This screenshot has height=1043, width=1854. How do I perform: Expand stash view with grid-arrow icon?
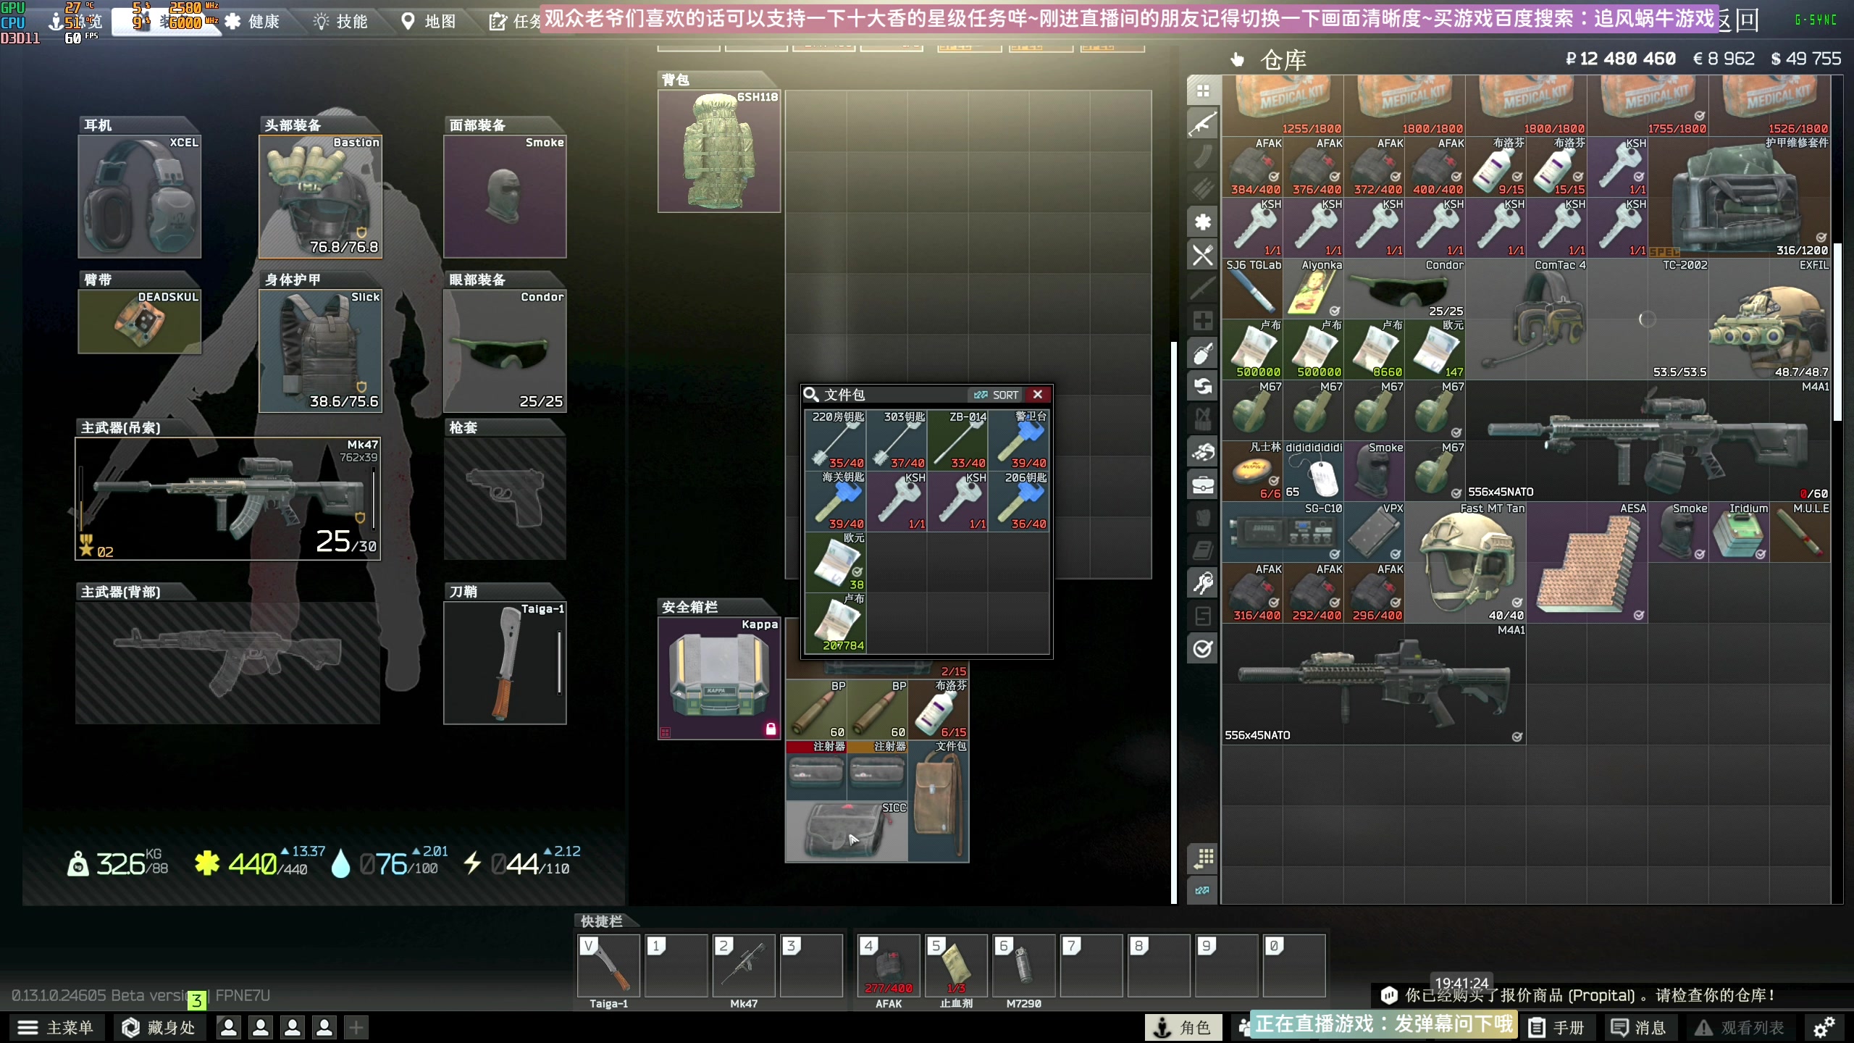[x=1202, y=858]
